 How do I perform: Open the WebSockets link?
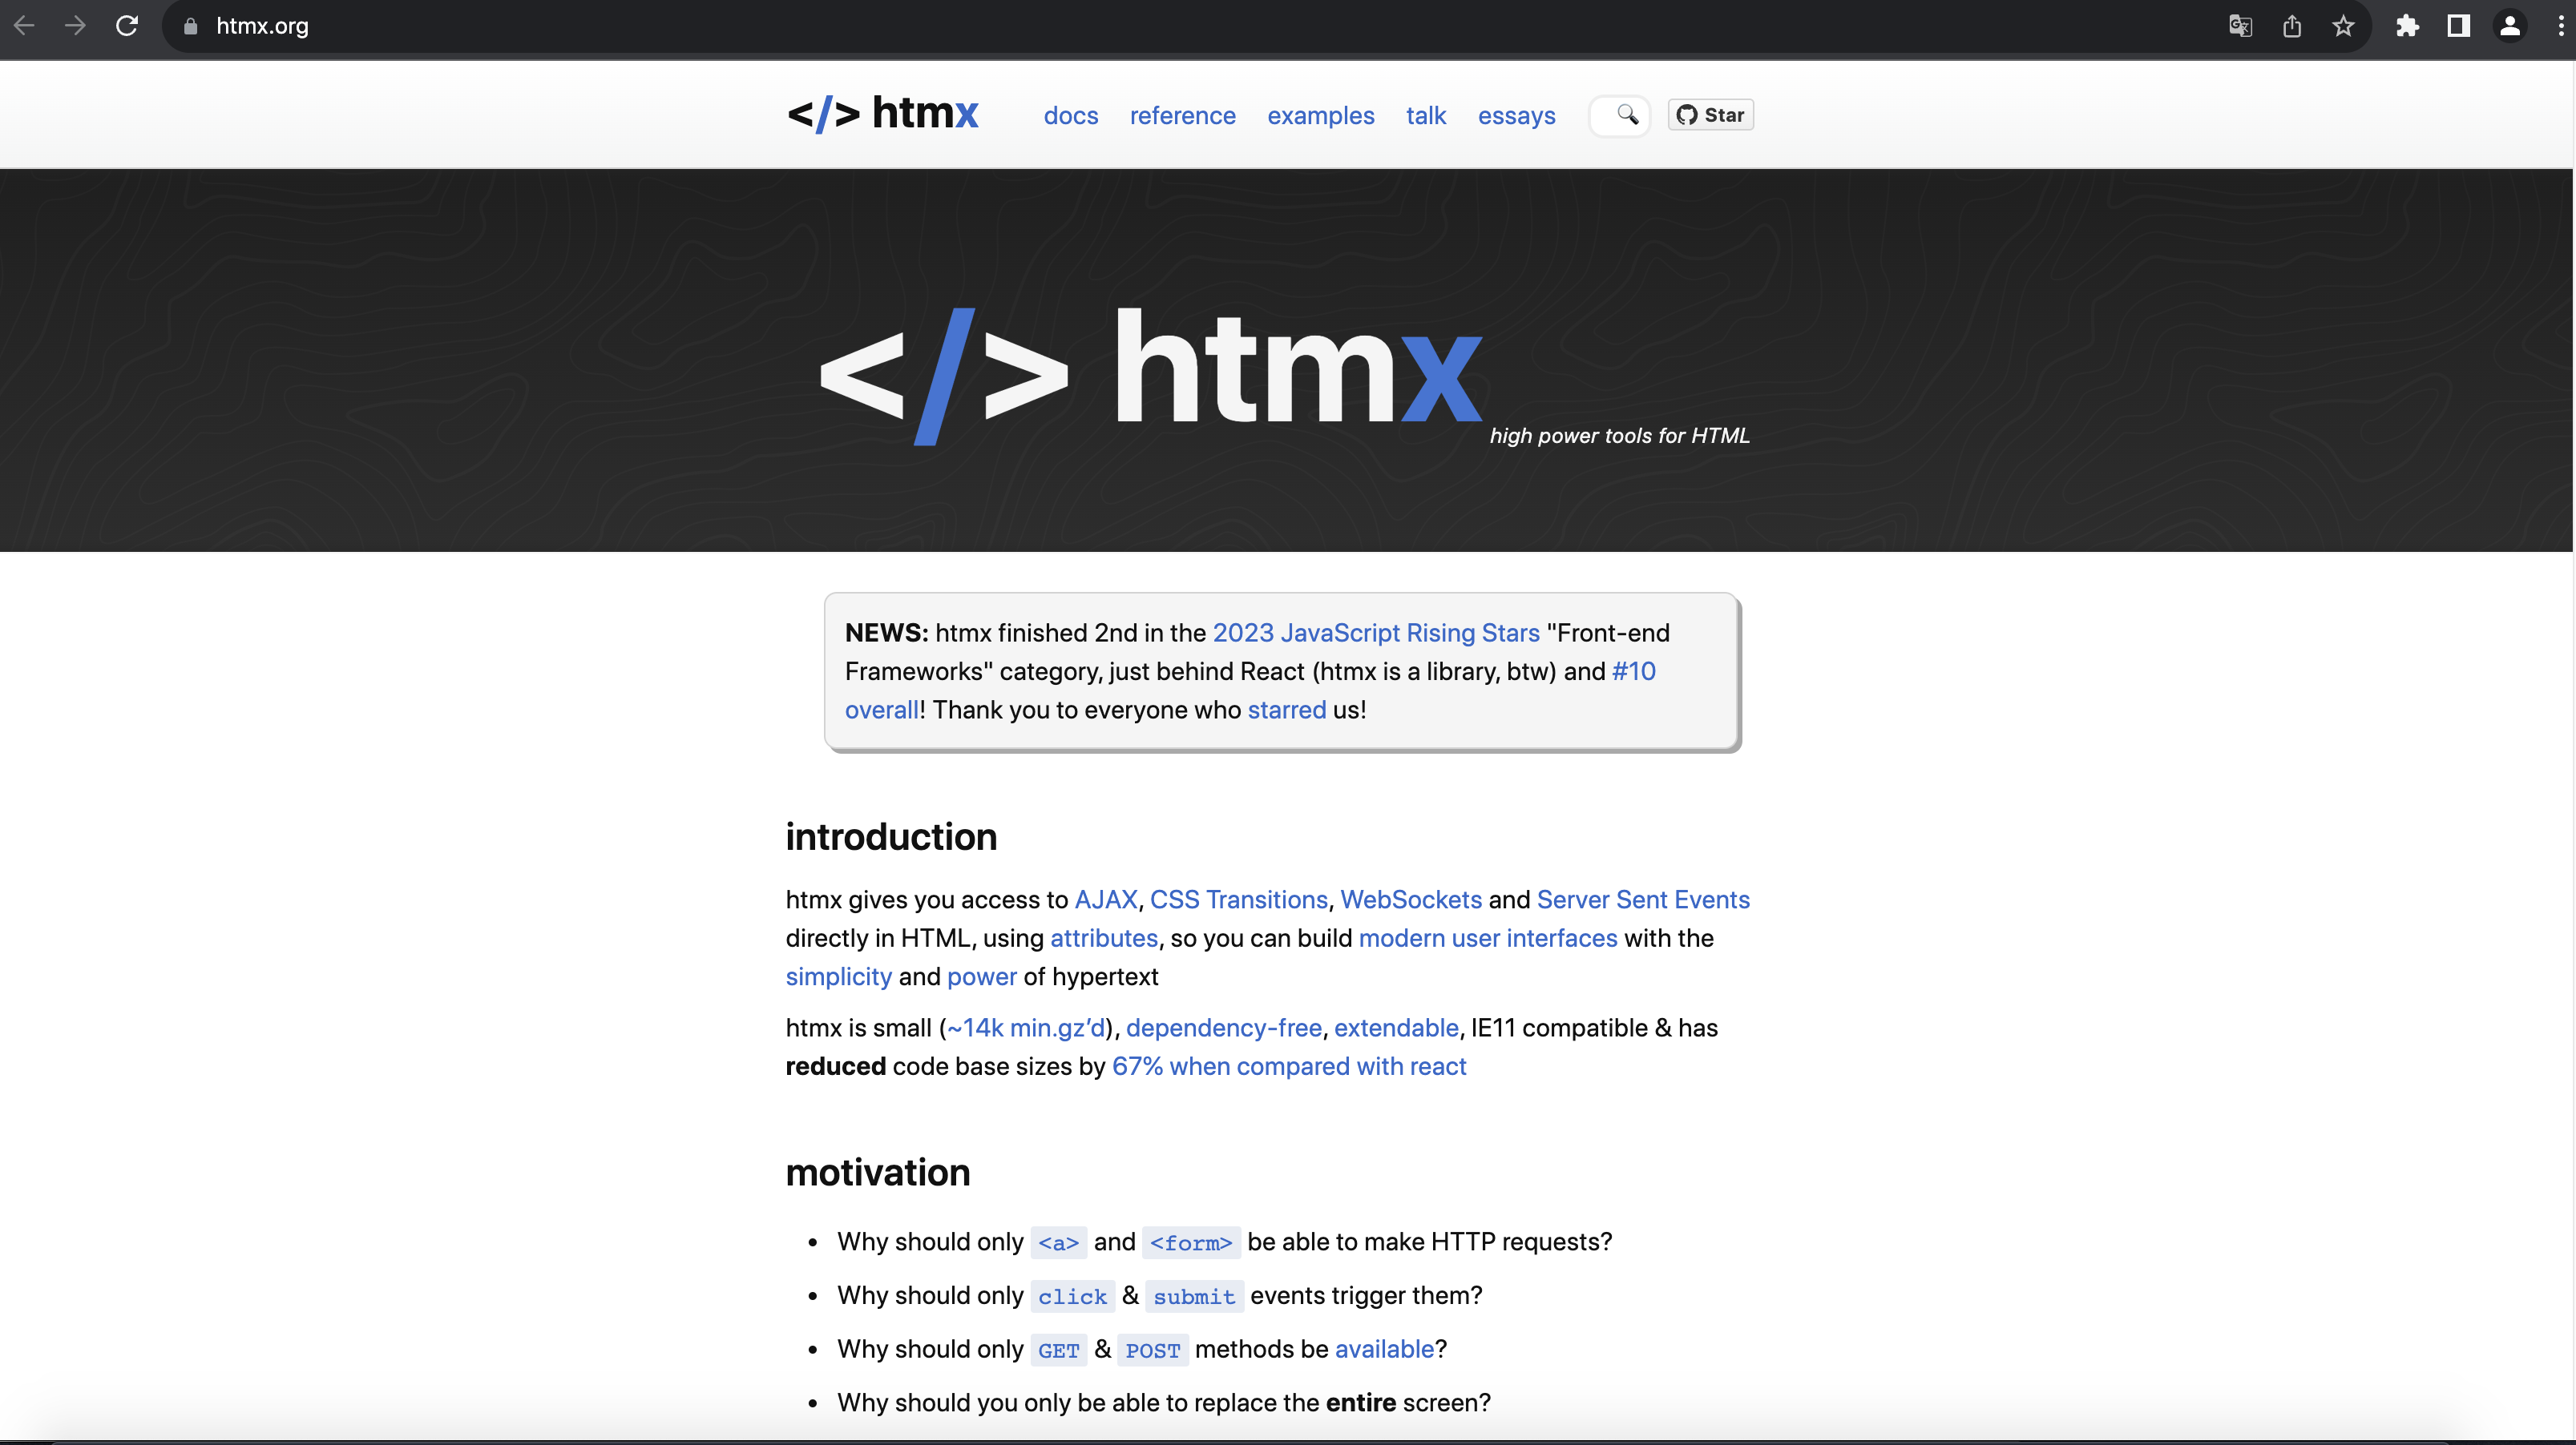1410,900
